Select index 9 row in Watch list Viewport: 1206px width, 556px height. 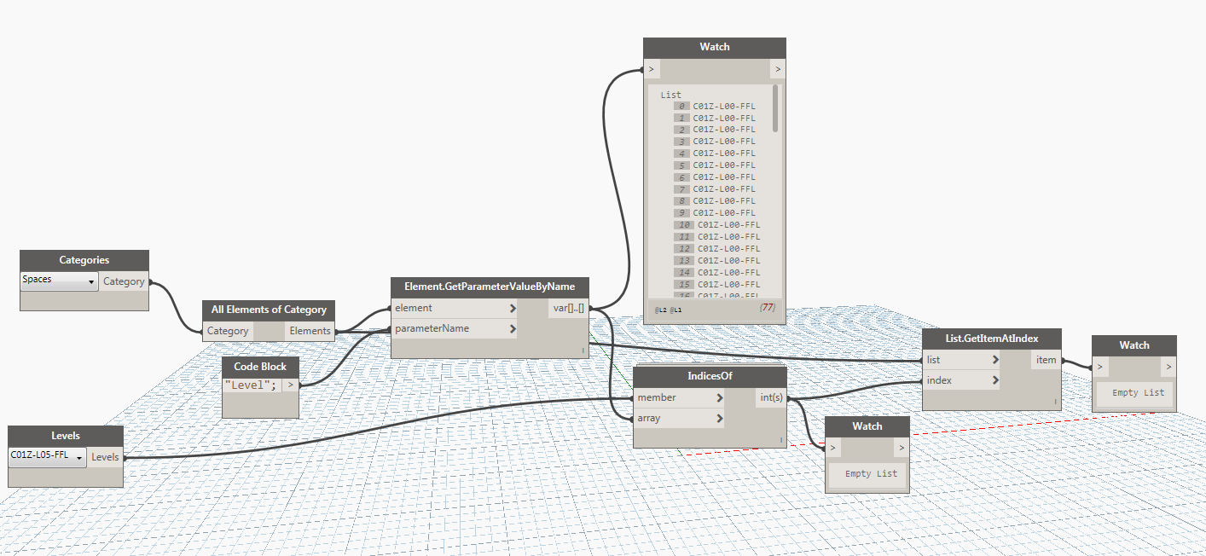click(714, 213)
